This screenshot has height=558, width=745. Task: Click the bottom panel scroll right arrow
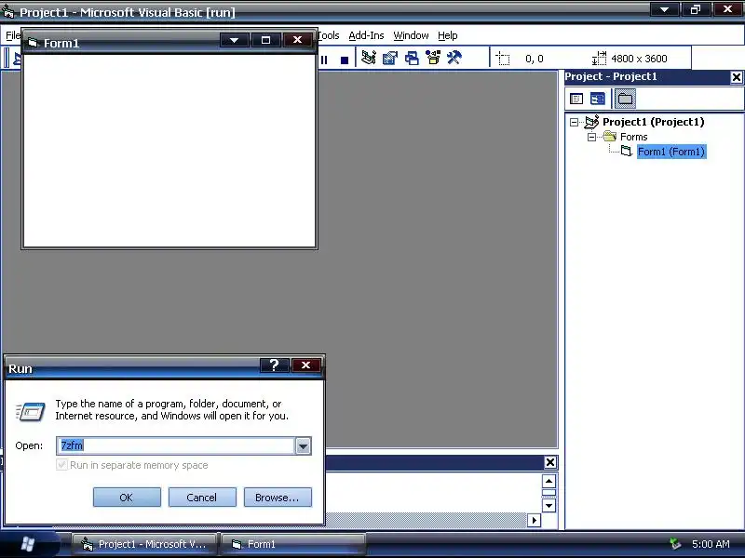tap(534, 520)
